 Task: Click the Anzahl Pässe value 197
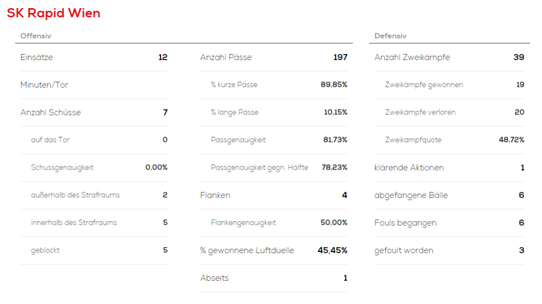point(340,57)
